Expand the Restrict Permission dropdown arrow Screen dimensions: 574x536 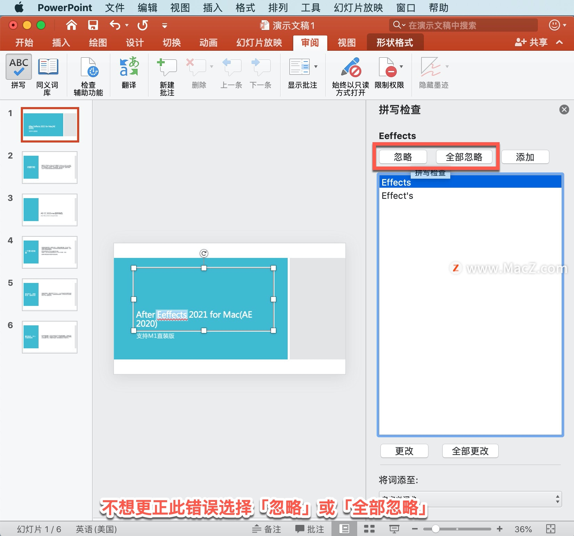pos(401,66)
